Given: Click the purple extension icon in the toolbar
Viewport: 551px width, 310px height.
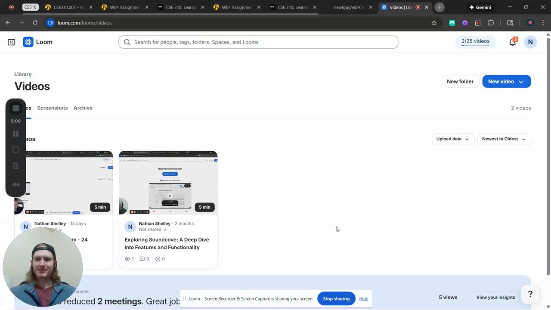Looking at the screenshot, I should click(x=465, y=23).
